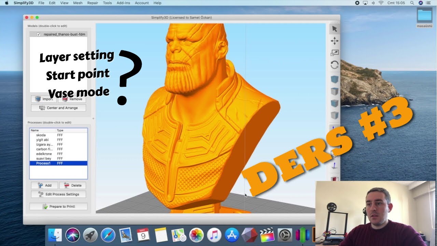This screenshot has width=437, height=246.
Task: Click Edit Process Settings button
Action: coord(58,194)
